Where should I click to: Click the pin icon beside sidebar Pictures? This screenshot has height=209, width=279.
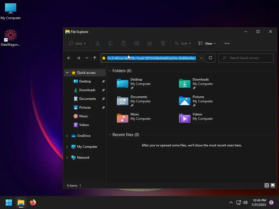pos(103,107)
